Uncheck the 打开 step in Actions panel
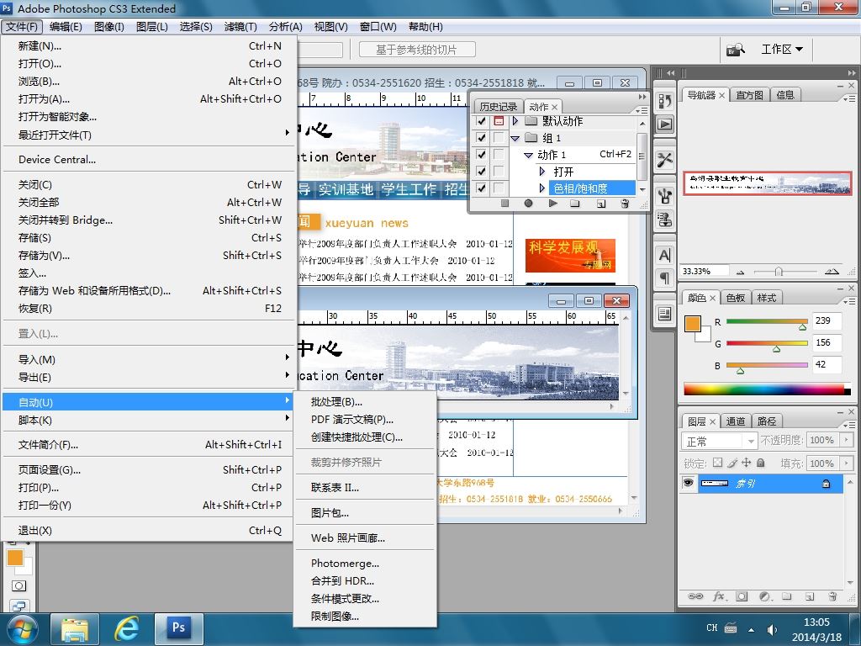The image size is (861, 646). (x=481, y=172)
